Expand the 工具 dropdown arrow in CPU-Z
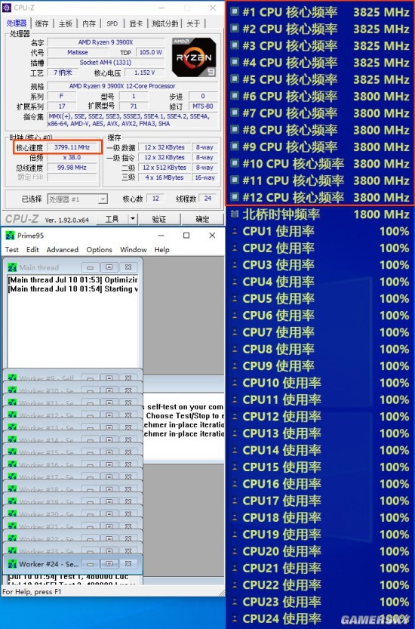Viewport: 415px width, 629px height. [x=133, y=219]
